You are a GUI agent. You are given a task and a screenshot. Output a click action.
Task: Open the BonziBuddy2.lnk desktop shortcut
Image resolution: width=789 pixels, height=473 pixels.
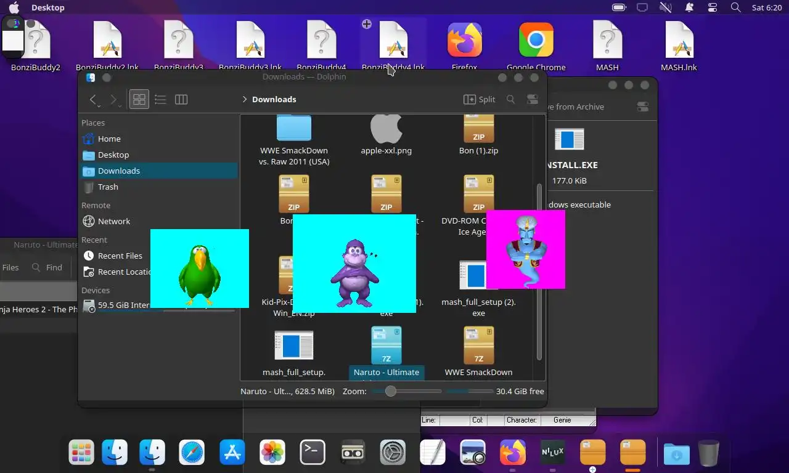pos(107,46)
